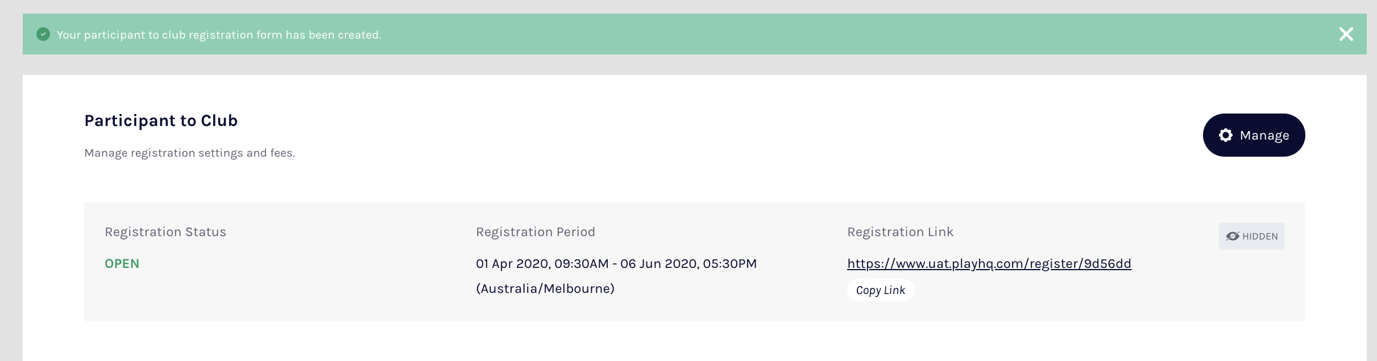Click the Manage button label text

1264,136
